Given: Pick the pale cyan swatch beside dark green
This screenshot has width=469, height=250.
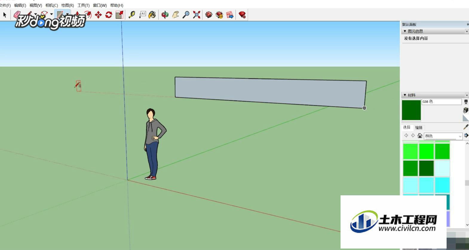Looking at the screenshot, I should (x=442, y=168).
